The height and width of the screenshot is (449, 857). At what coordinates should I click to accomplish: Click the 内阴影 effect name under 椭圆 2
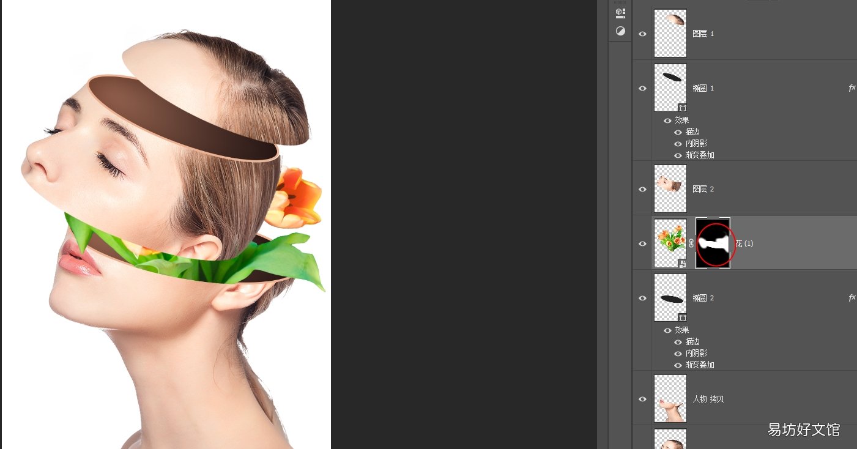pos(696,354)
